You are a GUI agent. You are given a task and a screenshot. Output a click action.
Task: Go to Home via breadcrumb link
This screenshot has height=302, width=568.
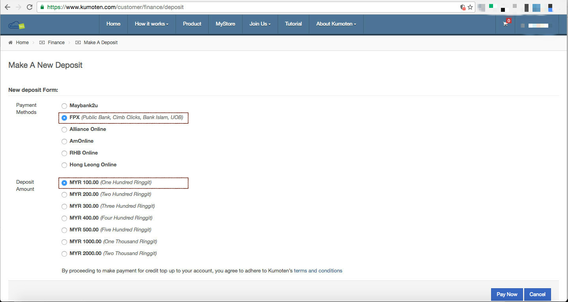pos(22,43)
